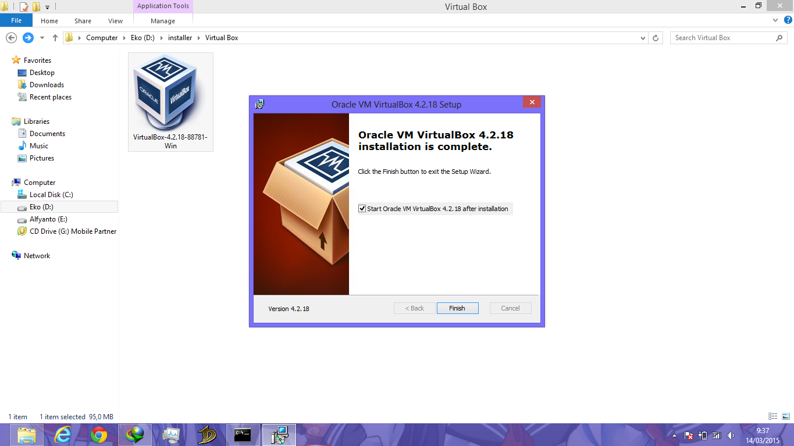794x446 pixels.
Task: Go up one folder level arrow
Action: (x=55, y=38)
